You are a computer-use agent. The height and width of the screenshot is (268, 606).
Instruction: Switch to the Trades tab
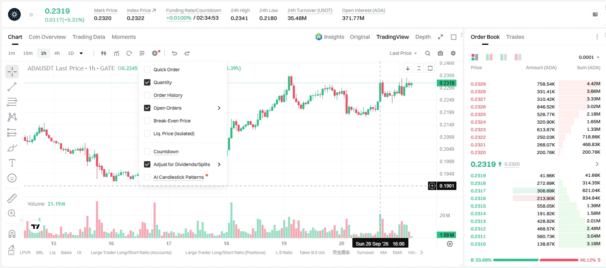515,37
